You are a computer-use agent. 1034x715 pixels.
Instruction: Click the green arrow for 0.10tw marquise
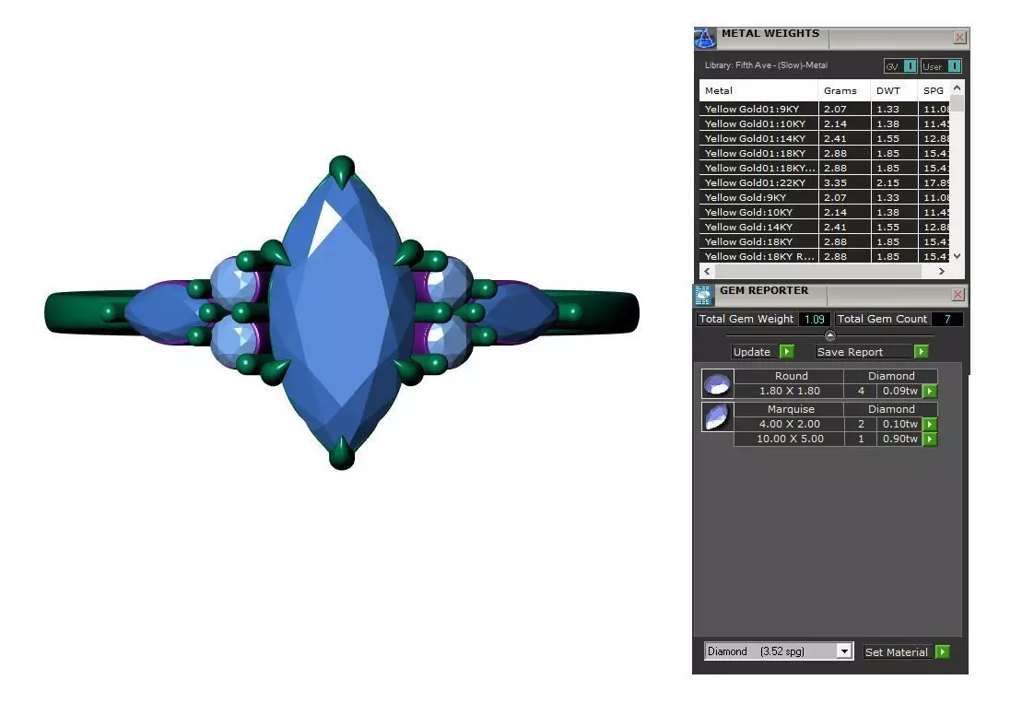click(930, 424)
